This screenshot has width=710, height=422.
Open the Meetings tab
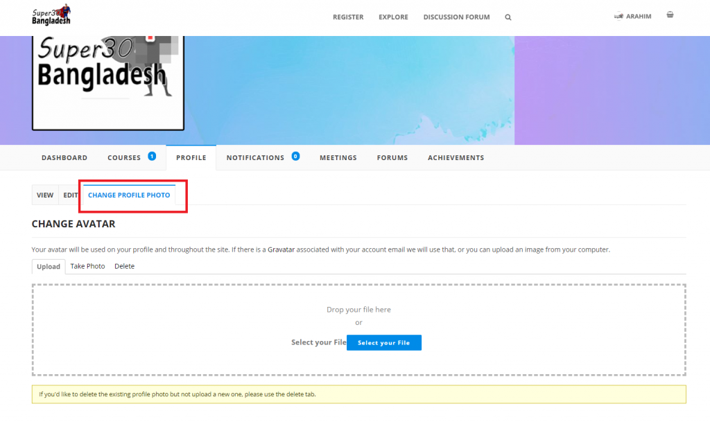pos(338,158)
